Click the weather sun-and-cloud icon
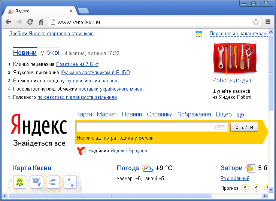Image resolution: width=276 pixels, height=201 pixels. [148, 168]
